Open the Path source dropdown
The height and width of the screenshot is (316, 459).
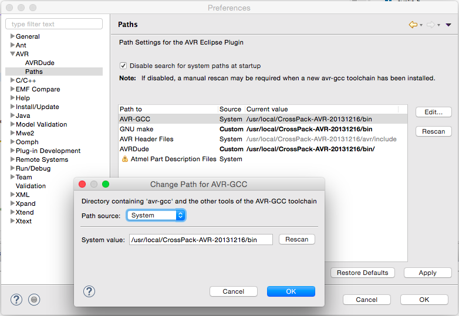point(156,215)
